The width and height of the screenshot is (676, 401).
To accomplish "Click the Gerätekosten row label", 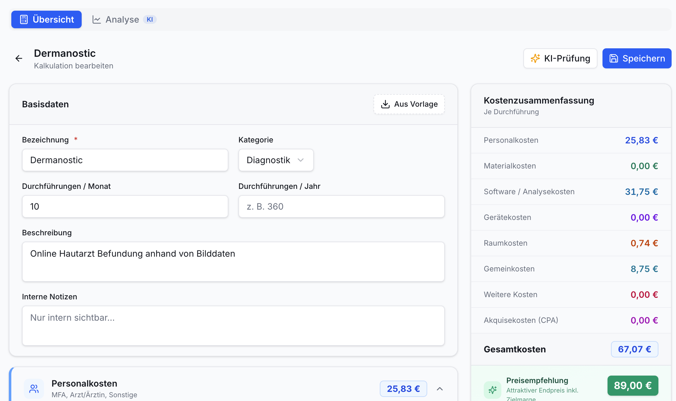I will [x=507, y=217].
